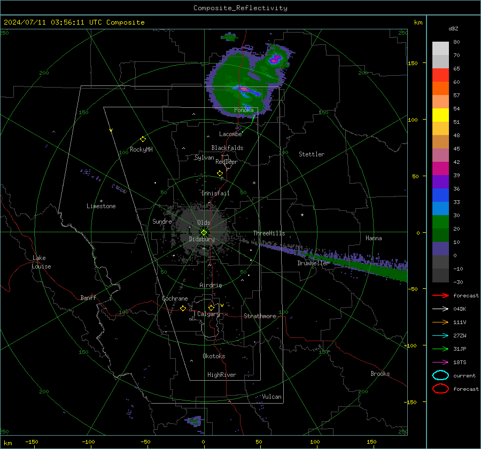
Task: Click the Strathmore label
Action: pyautogui.click(x=260, y=316)
